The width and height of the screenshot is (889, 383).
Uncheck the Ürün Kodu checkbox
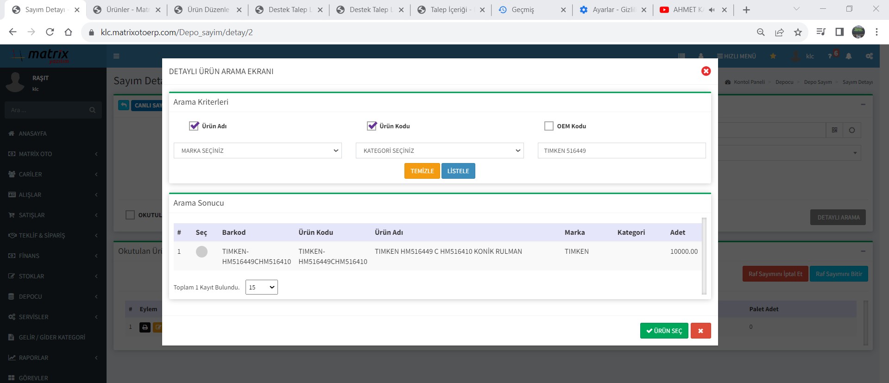(x=372, y=126)
